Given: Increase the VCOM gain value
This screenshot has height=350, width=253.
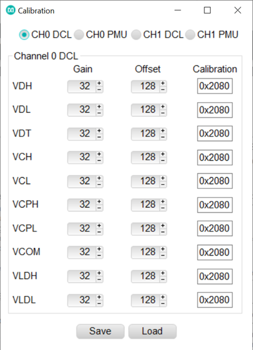Looking at the screenshot, I should 99,249.
